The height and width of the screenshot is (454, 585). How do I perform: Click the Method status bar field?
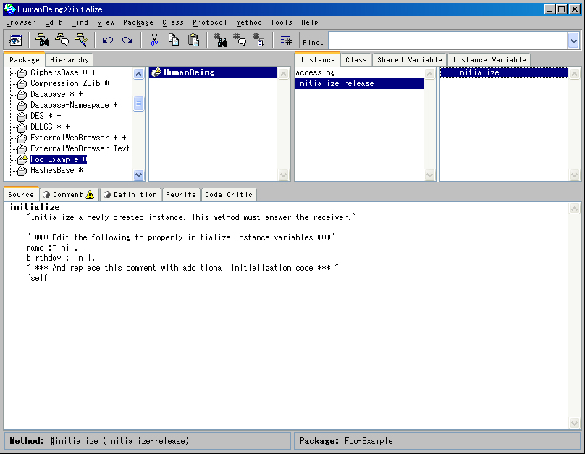tap(147, 441)
